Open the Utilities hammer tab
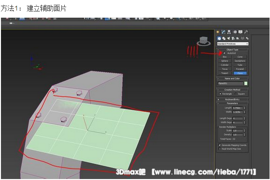 [246, 32]
